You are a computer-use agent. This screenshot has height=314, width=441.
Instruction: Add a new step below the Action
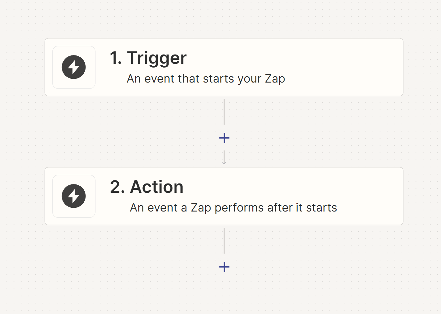[224, 267]
